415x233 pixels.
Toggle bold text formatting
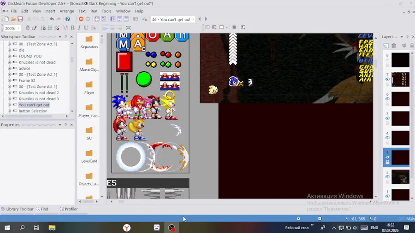72,28
